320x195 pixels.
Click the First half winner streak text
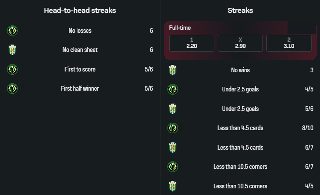click(x=80, y=89)
